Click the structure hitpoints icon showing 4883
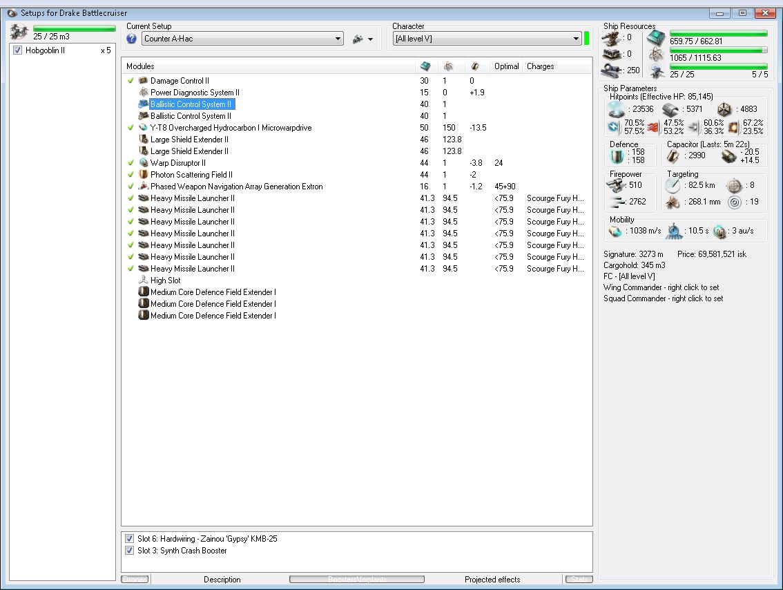Image resolution: width=783 pixels, height=590 pixels. coord(724,109)
